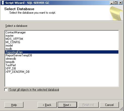Proceed with the Next button
The image size is (124, 111).
tap(67, 105)
